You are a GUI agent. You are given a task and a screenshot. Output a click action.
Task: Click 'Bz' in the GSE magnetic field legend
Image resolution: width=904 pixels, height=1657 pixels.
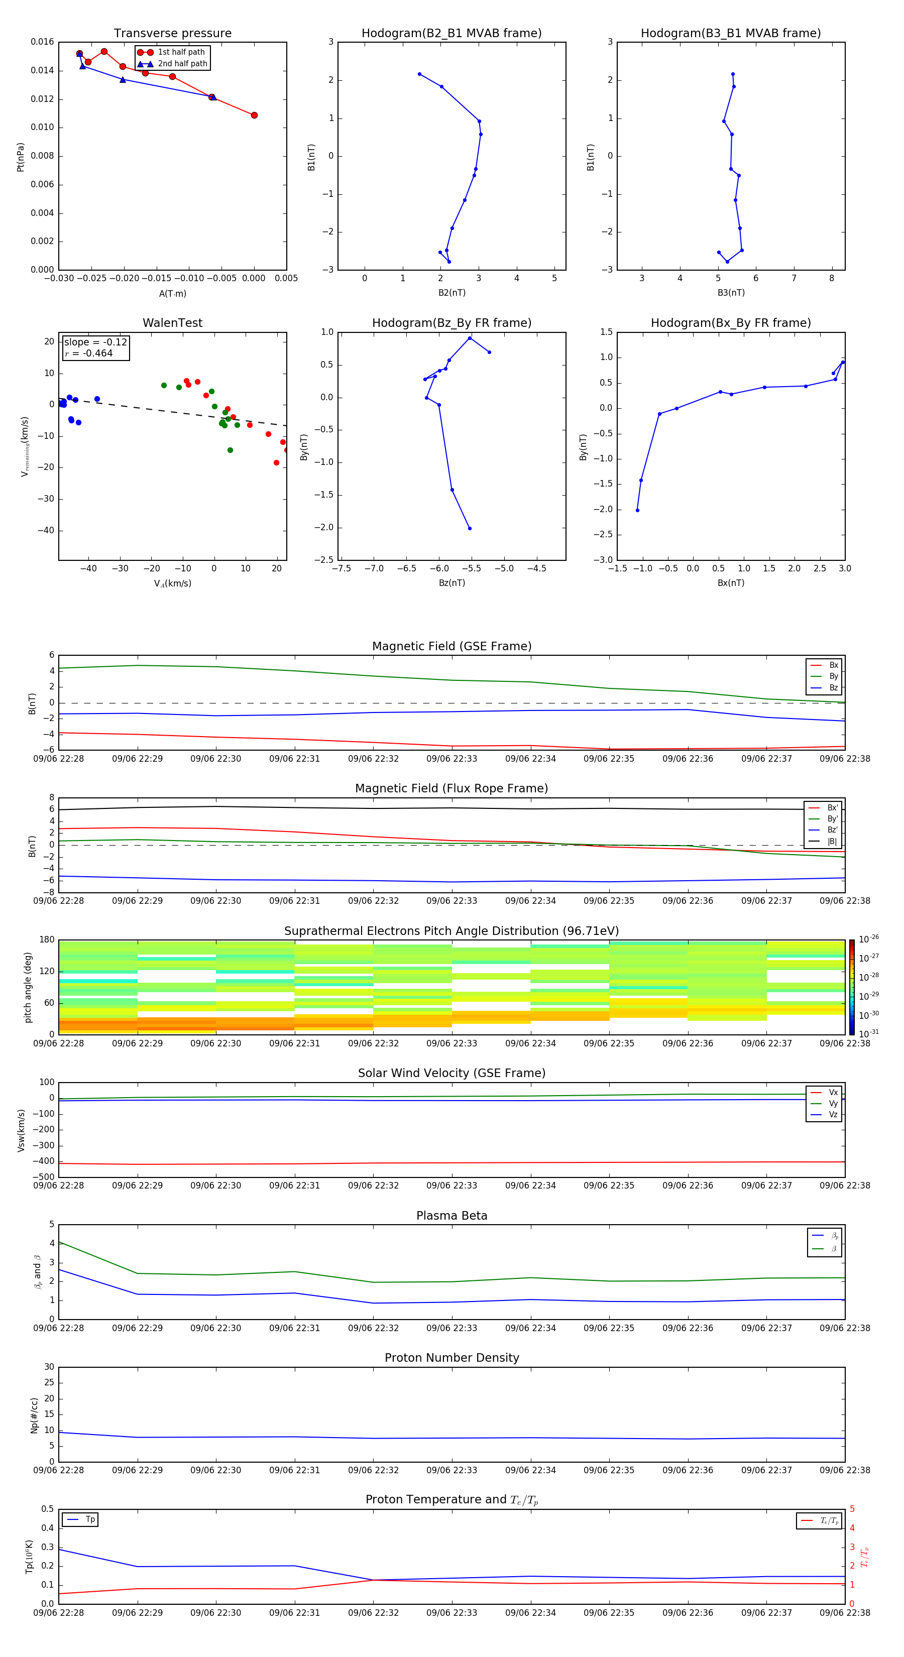[x=825, y=687]
